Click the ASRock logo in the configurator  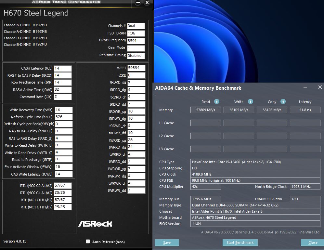pyautogui.click(x=95, y=224)
